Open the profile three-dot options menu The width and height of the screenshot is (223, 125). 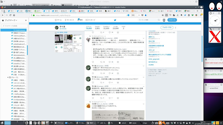(176, 28)
